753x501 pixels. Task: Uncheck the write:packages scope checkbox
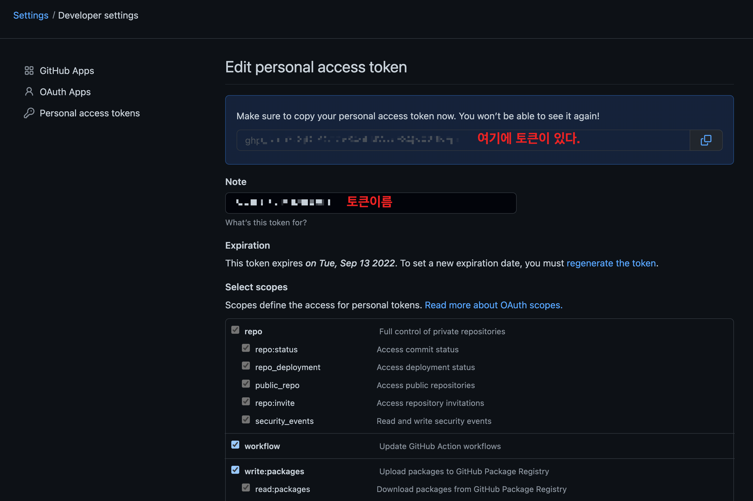pos(235,470)
